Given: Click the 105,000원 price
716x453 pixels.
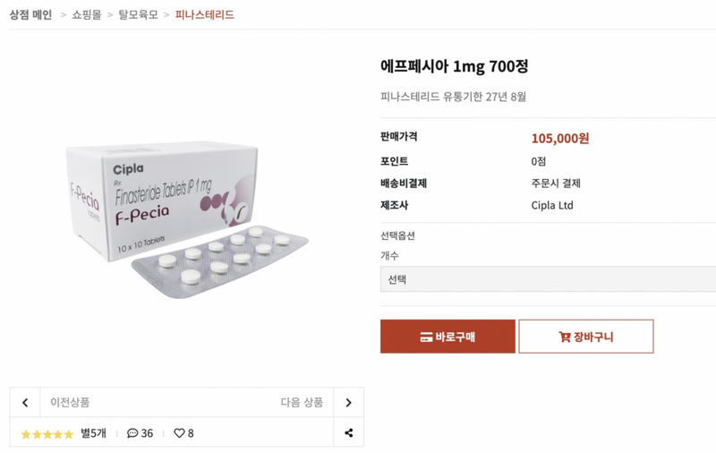Looking at the screenshot, I should pyautogui.click(x=559, y=138).
